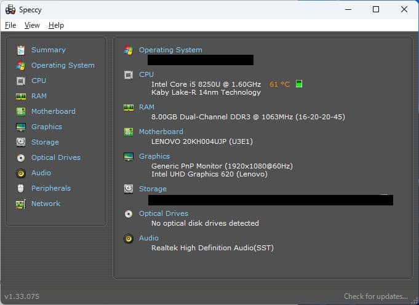Click the Summary clipboard icon in sidebar
This screenshot has width=419, height=305.
[21, 50]
